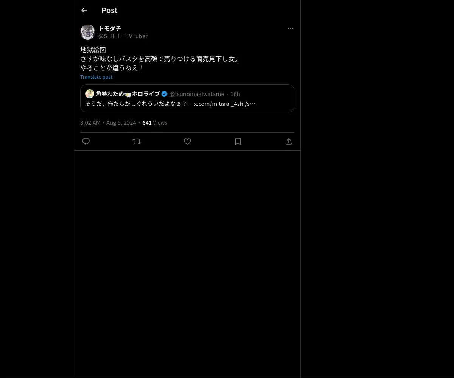Repost this post using the retweet icon

137,141
